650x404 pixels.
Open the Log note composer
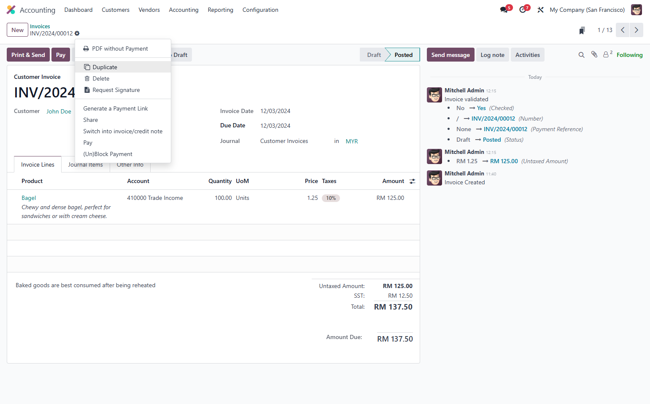[492, 55]
